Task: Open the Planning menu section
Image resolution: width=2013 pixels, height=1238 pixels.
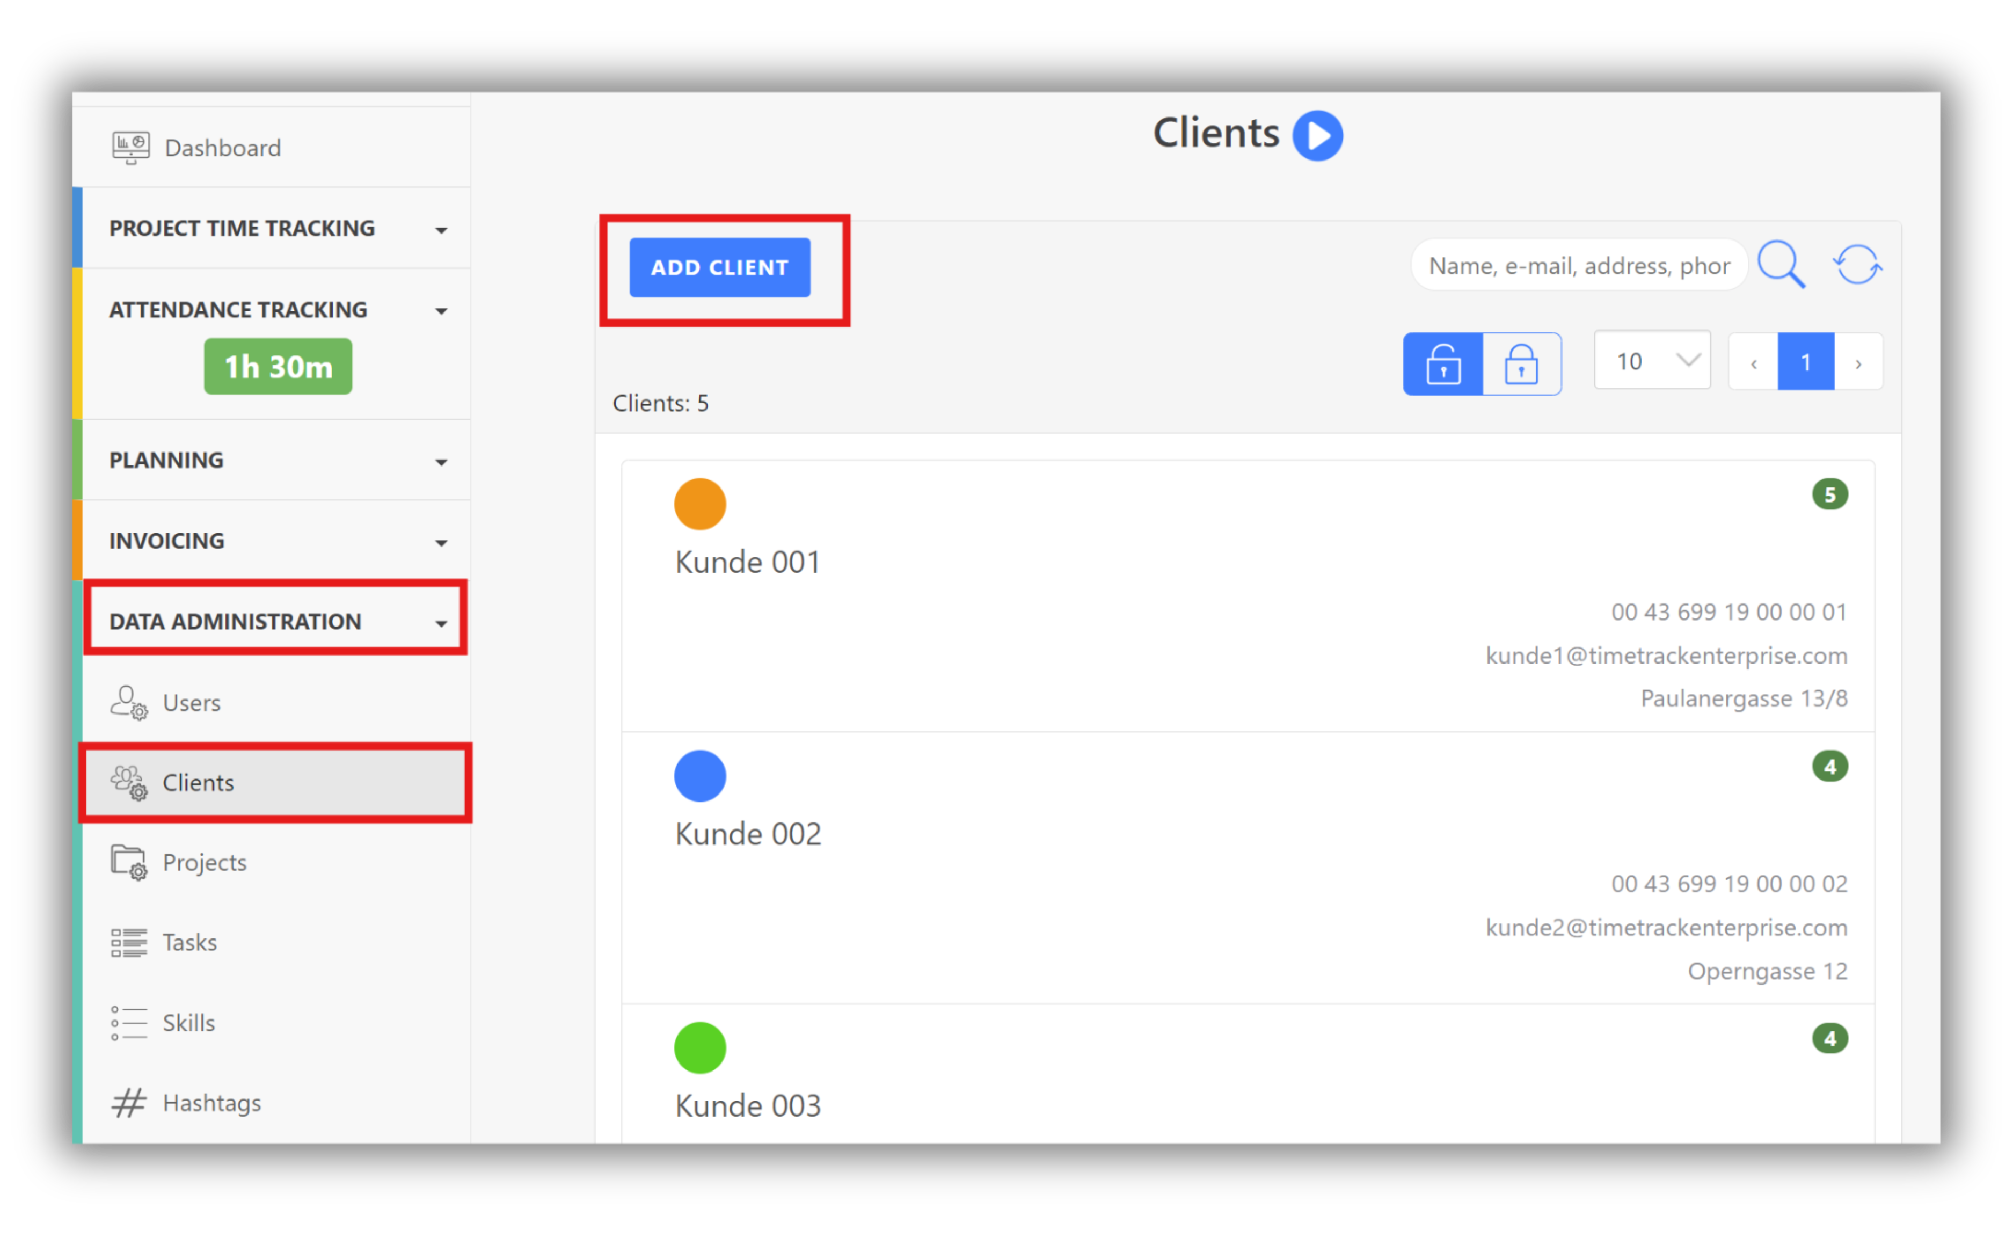Action: 441,461
